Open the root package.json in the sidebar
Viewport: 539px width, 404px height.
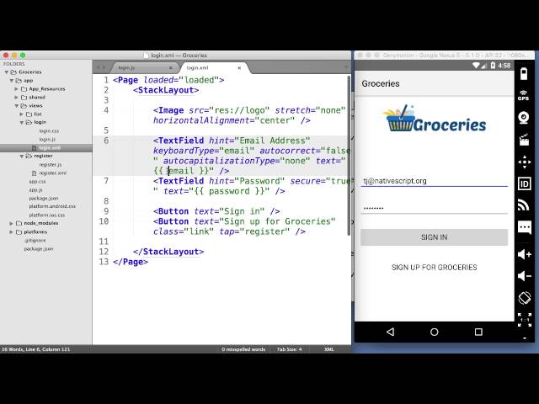pos(39,249)
